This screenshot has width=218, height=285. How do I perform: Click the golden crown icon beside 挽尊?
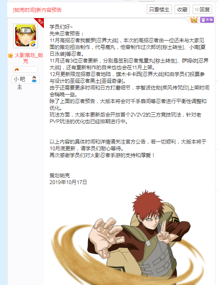pyautogui.click(x=194, y=19)
